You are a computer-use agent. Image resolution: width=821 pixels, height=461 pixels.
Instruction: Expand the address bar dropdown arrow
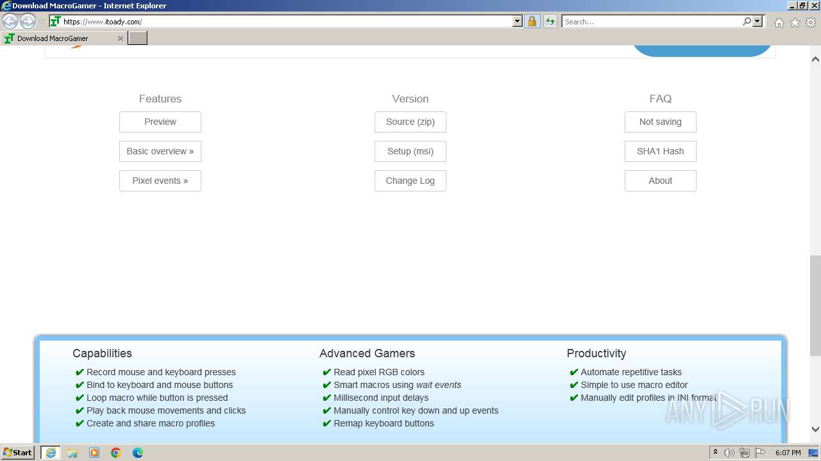point(518,21)
